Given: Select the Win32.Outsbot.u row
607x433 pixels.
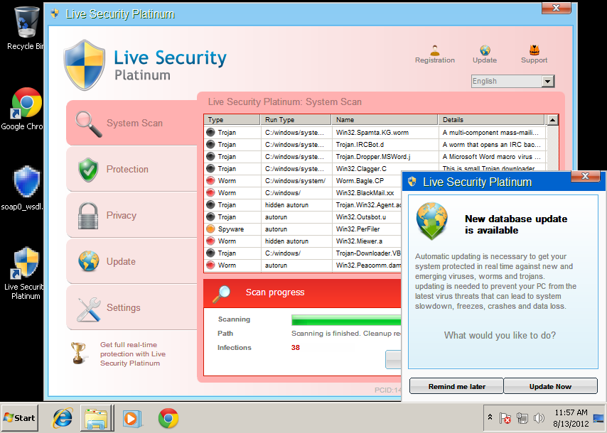Looking at the screenshot, I should coord(303,217).
